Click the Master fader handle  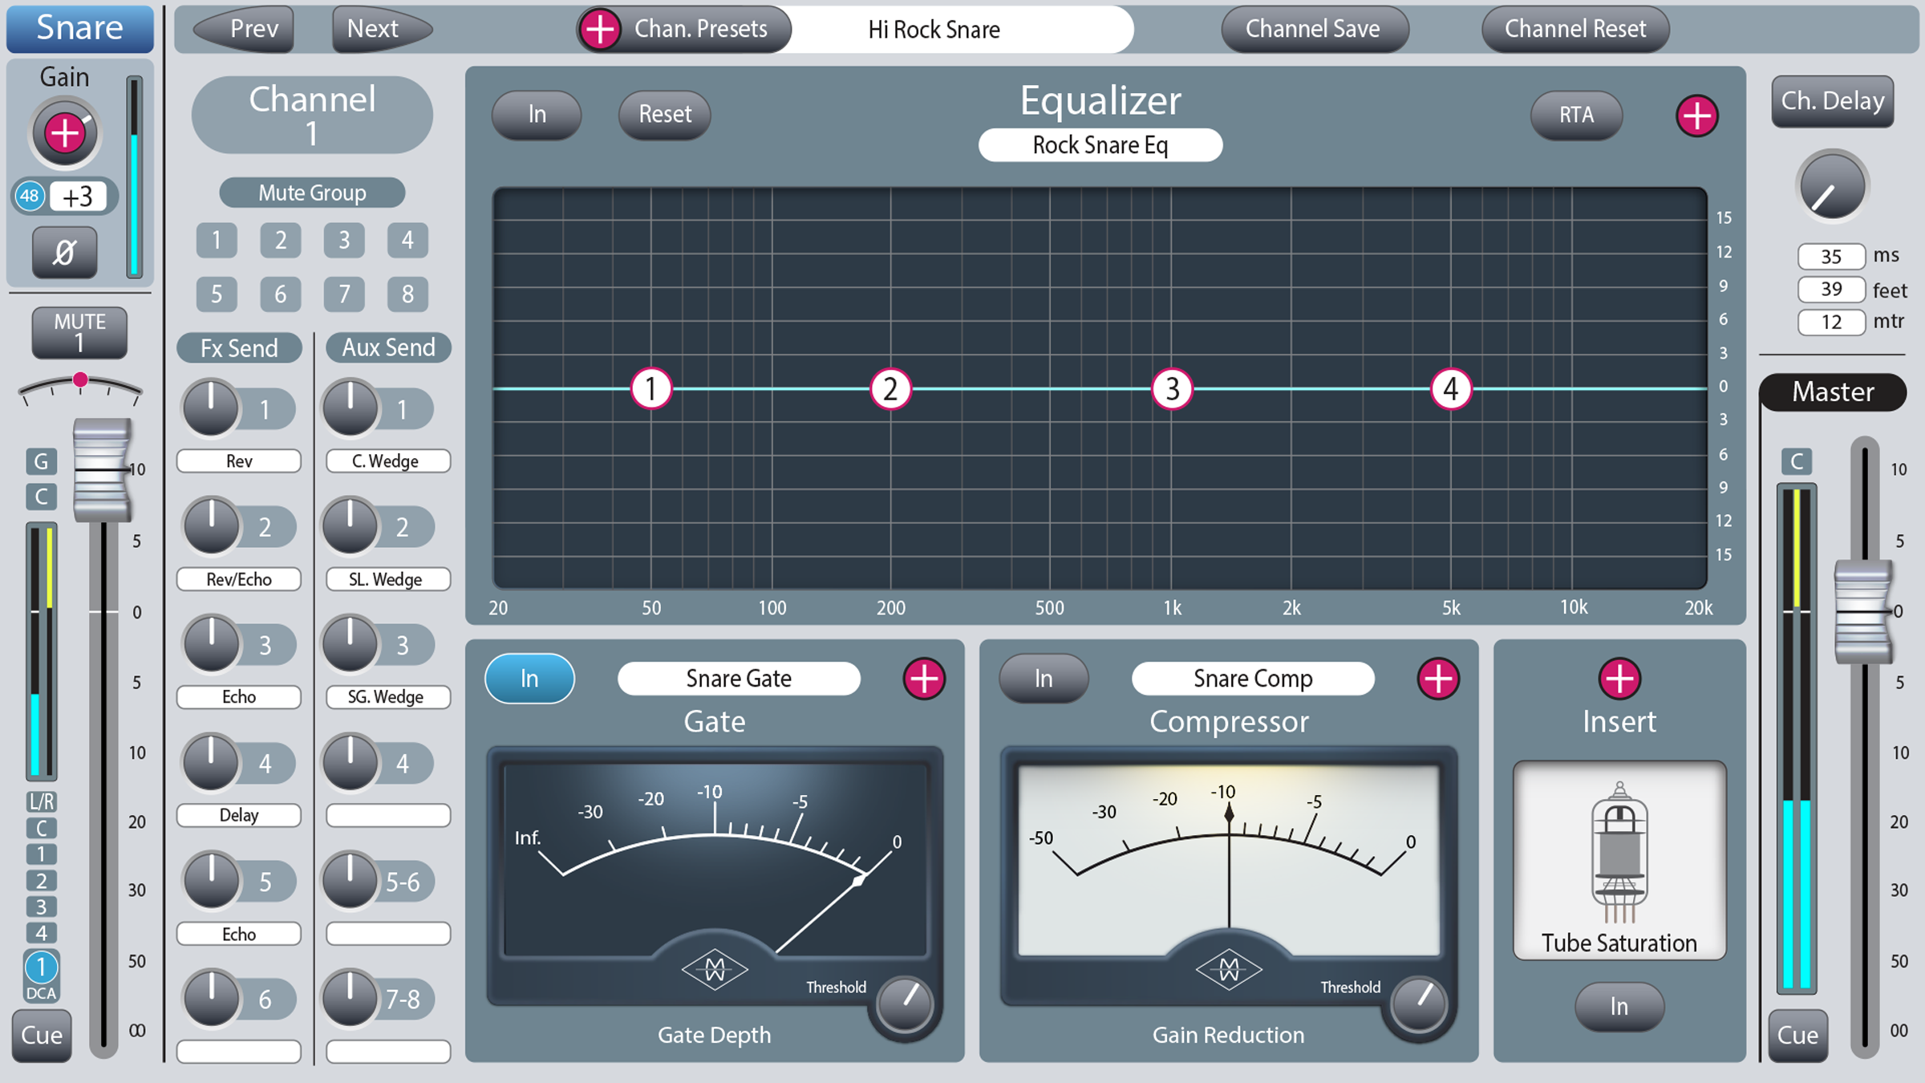[1863, 612]
